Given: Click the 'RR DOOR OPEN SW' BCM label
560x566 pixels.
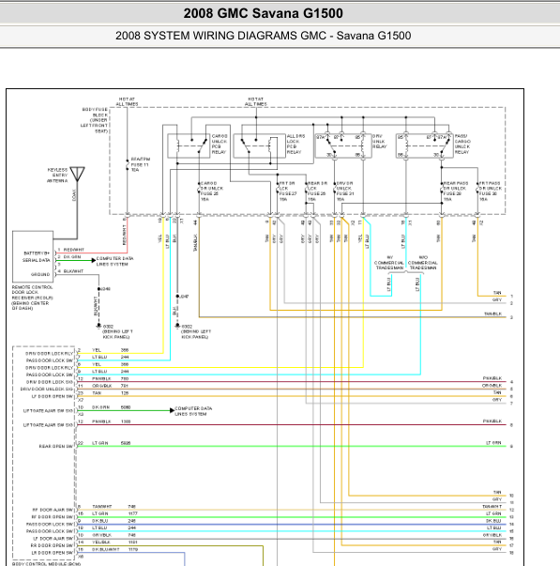Looking at the screenshot, I should 52,545.
